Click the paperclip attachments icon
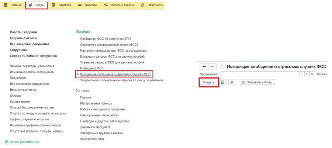This screenshot has height=148, width=332. [x=232, y=82]
